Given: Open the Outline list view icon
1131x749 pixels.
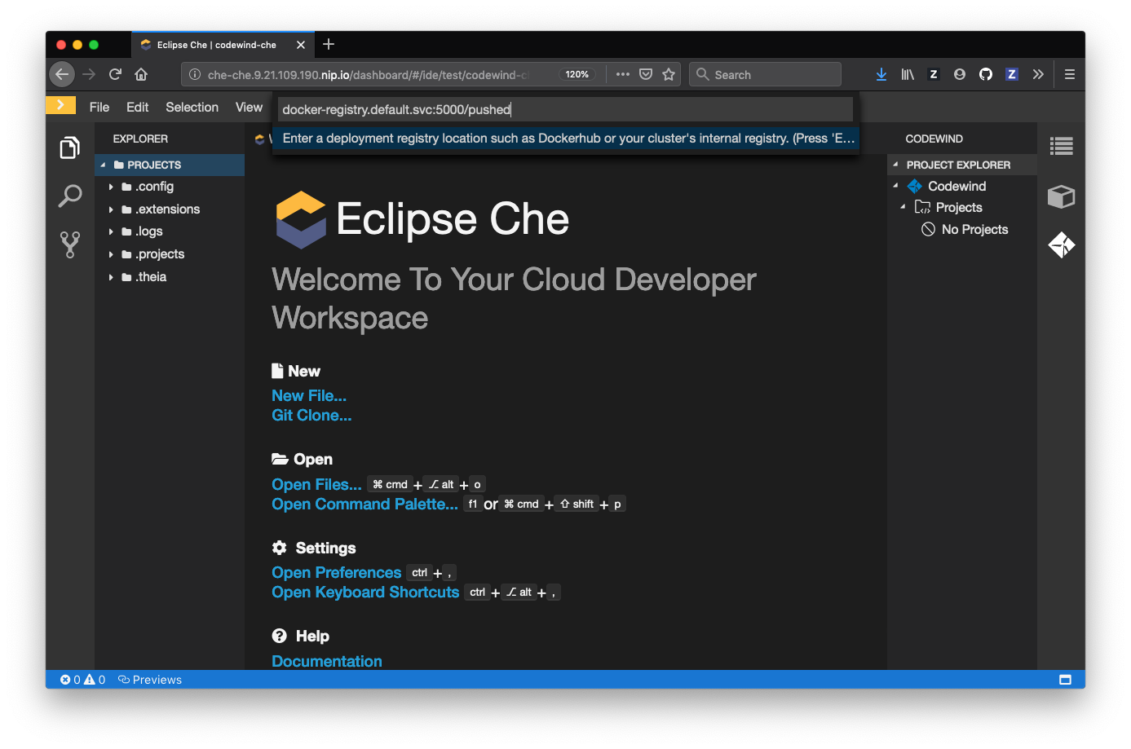Looking at the screenshot, I should [1061, 146].
